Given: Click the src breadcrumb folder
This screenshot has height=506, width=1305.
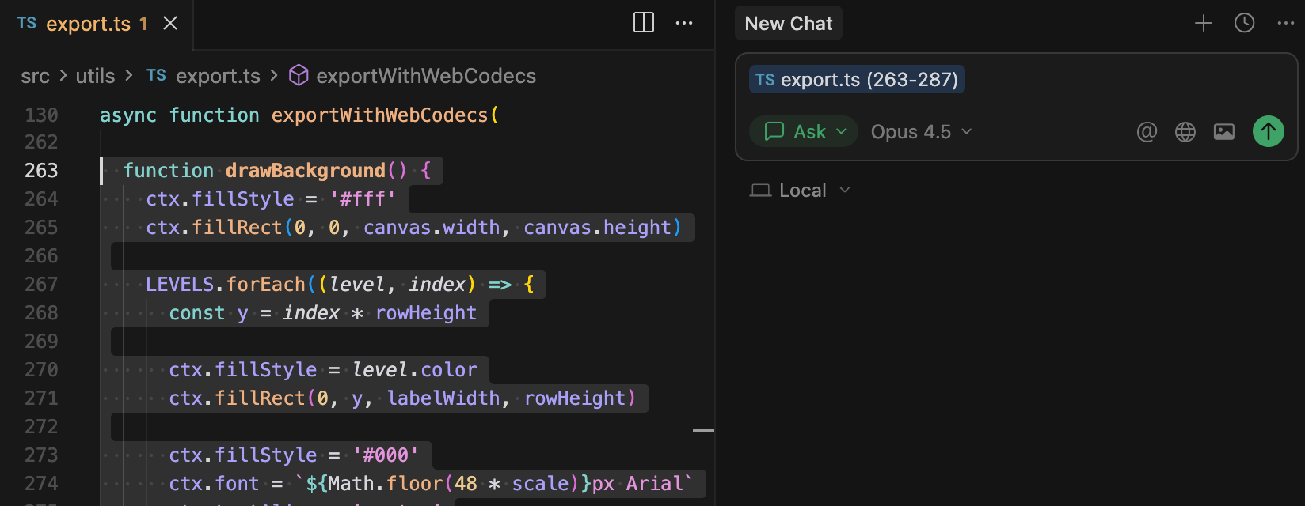Looking at the screenshot, I should (x=35, y=76).
